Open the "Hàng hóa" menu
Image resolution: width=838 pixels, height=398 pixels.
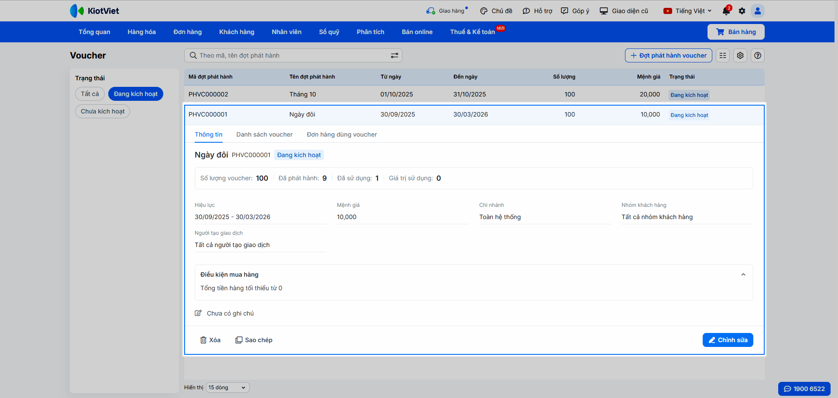[141, 32]
